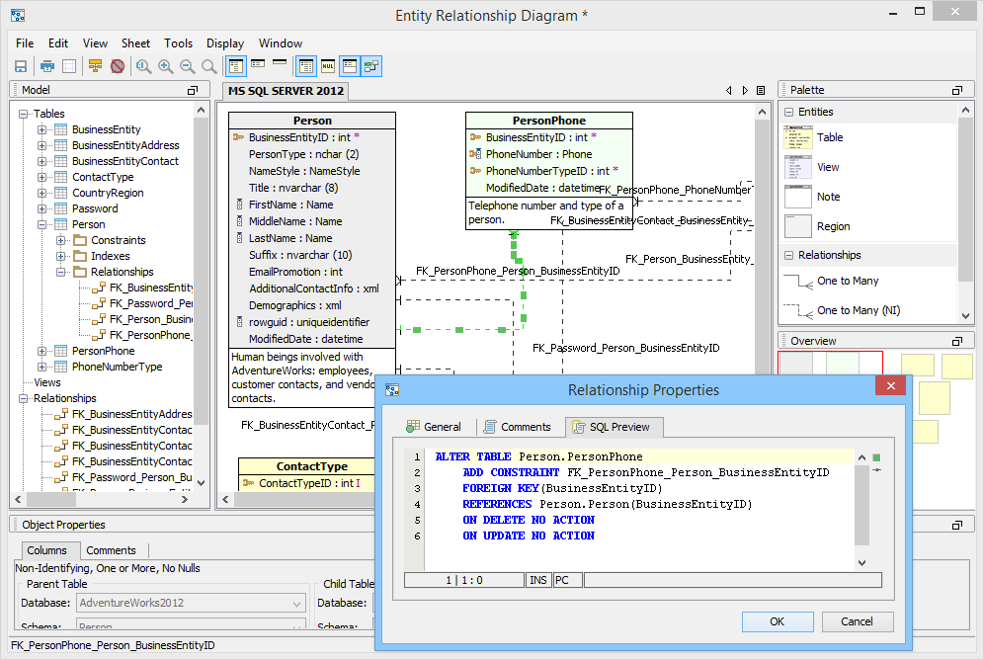Click the Overview panel viewport thumbnail
The image size is (984, 660).
pos(830,364)
